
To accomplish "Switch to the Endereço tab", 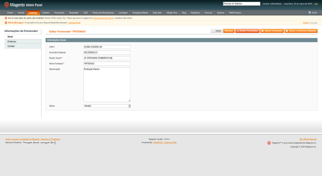I will (23, 42).
